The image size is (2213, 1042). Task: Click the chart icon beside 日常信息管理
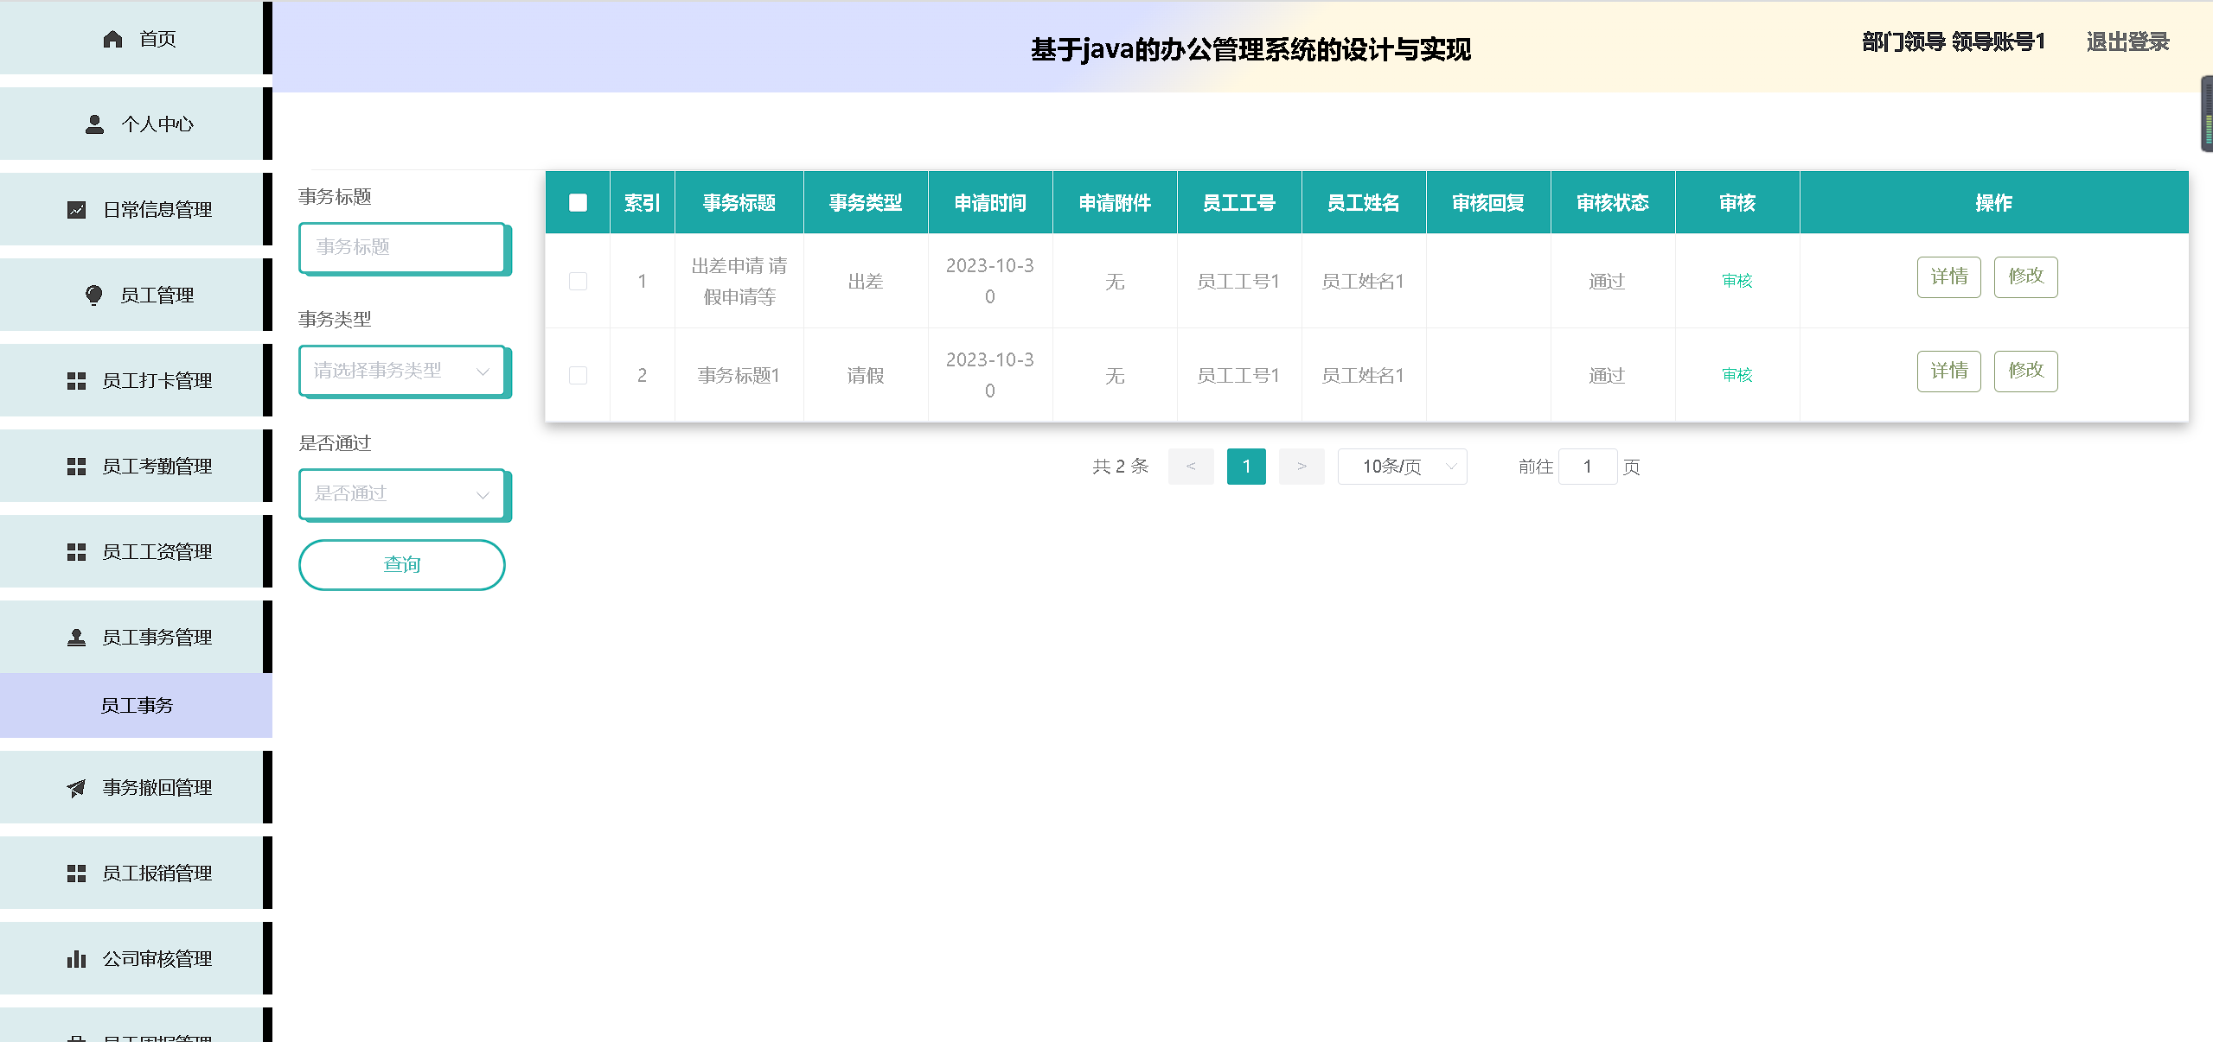(x=76, y=210)
